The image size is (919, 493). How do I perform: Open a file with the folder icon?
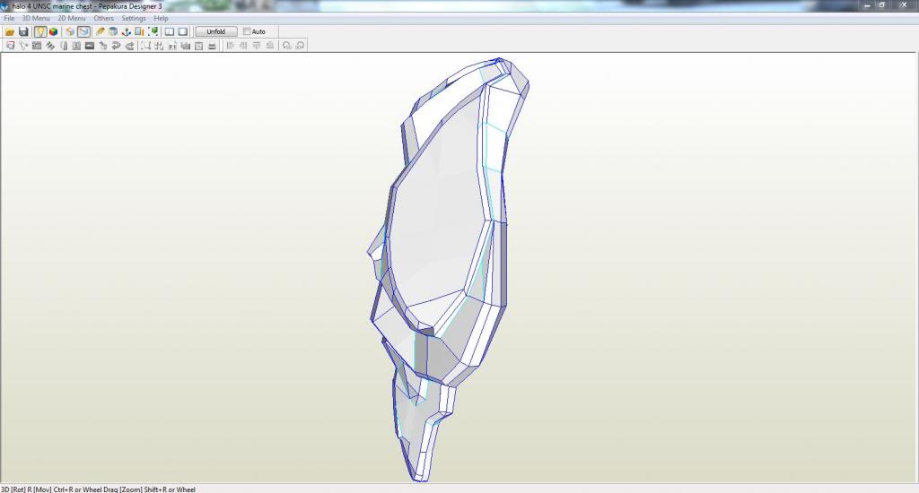tap(10, 31)
